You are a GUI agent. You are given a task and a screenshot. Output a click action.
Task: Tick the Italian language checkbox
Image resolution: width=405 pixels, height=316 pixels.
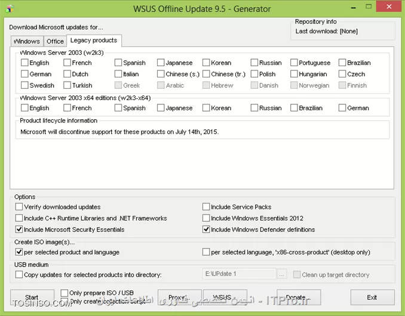118,74
